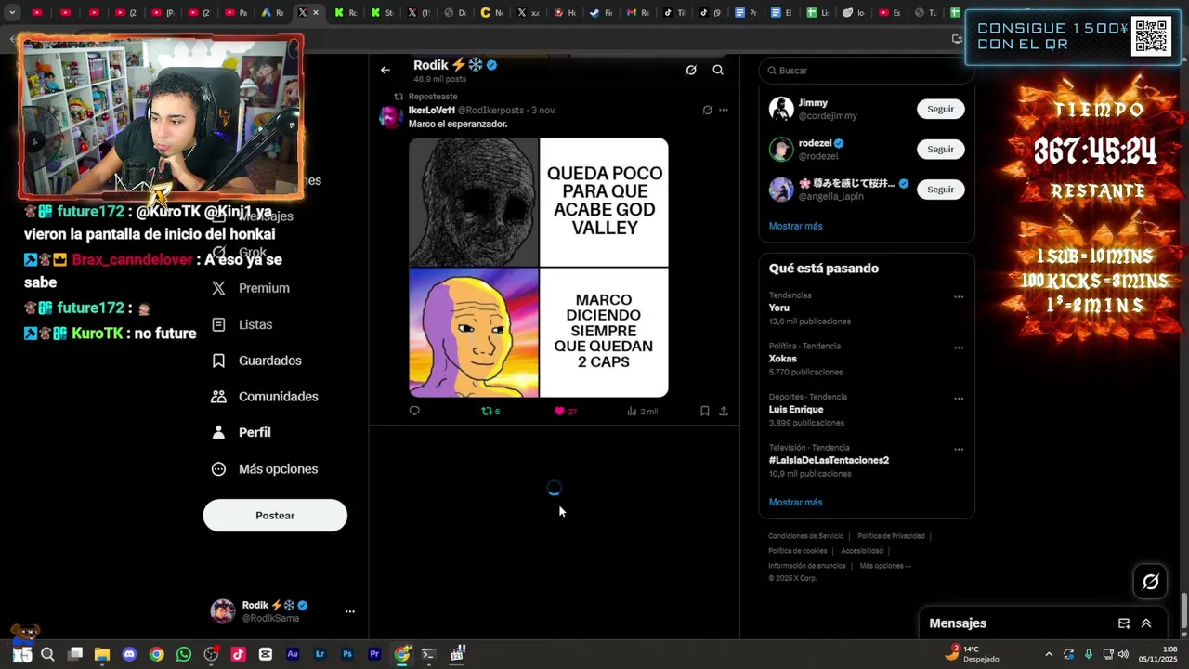The width and height of the screenshot is (1189, 669).
Task: Reply to the Marco el esperanzador post
Action: (x=414, y=411)
